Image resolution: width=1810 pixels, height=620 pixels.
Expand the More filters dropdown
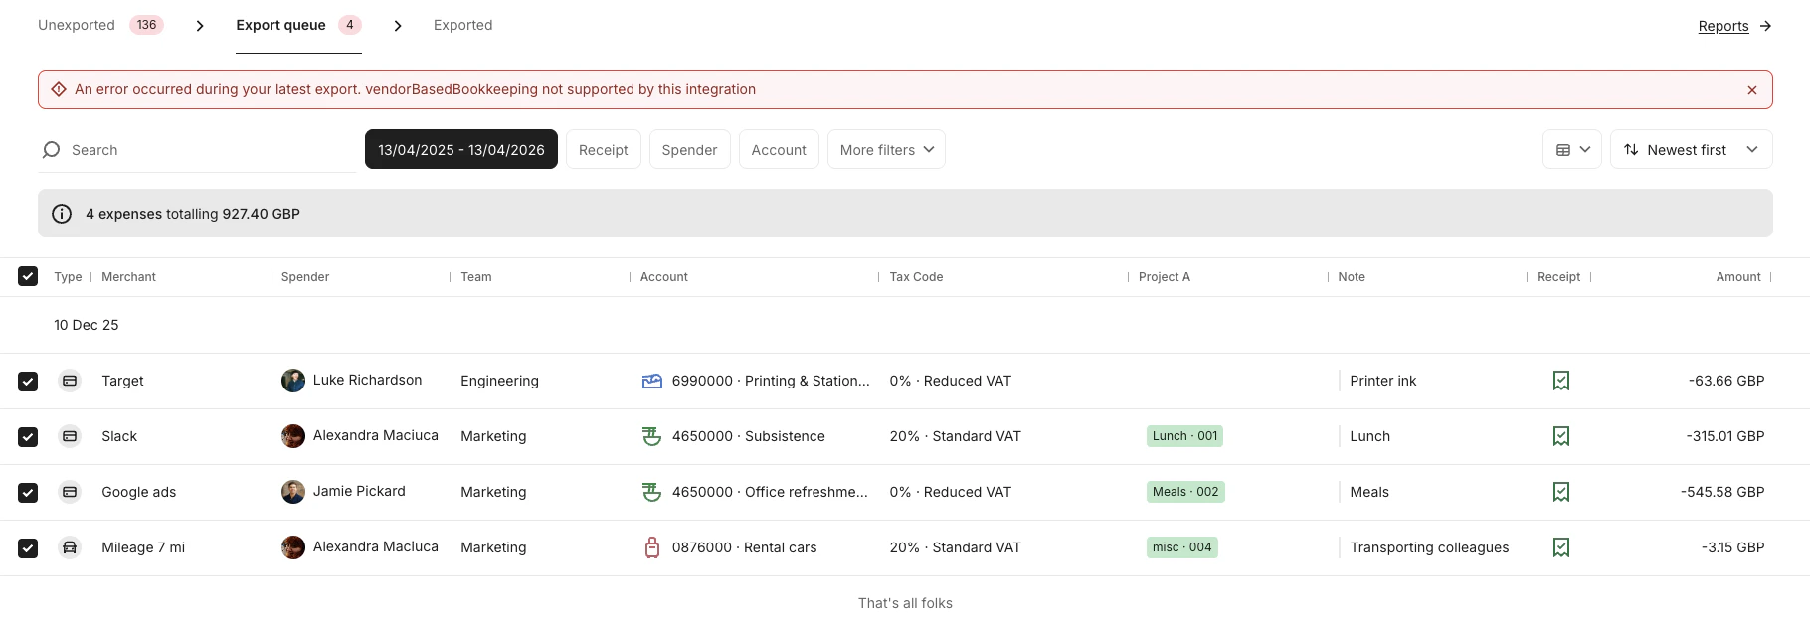pyautogui.click(x=886, y=150)
